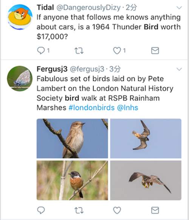This screenshot has height=220, width=189.
Task: View Tidal's profile avatar
Action: click(20, 17)
